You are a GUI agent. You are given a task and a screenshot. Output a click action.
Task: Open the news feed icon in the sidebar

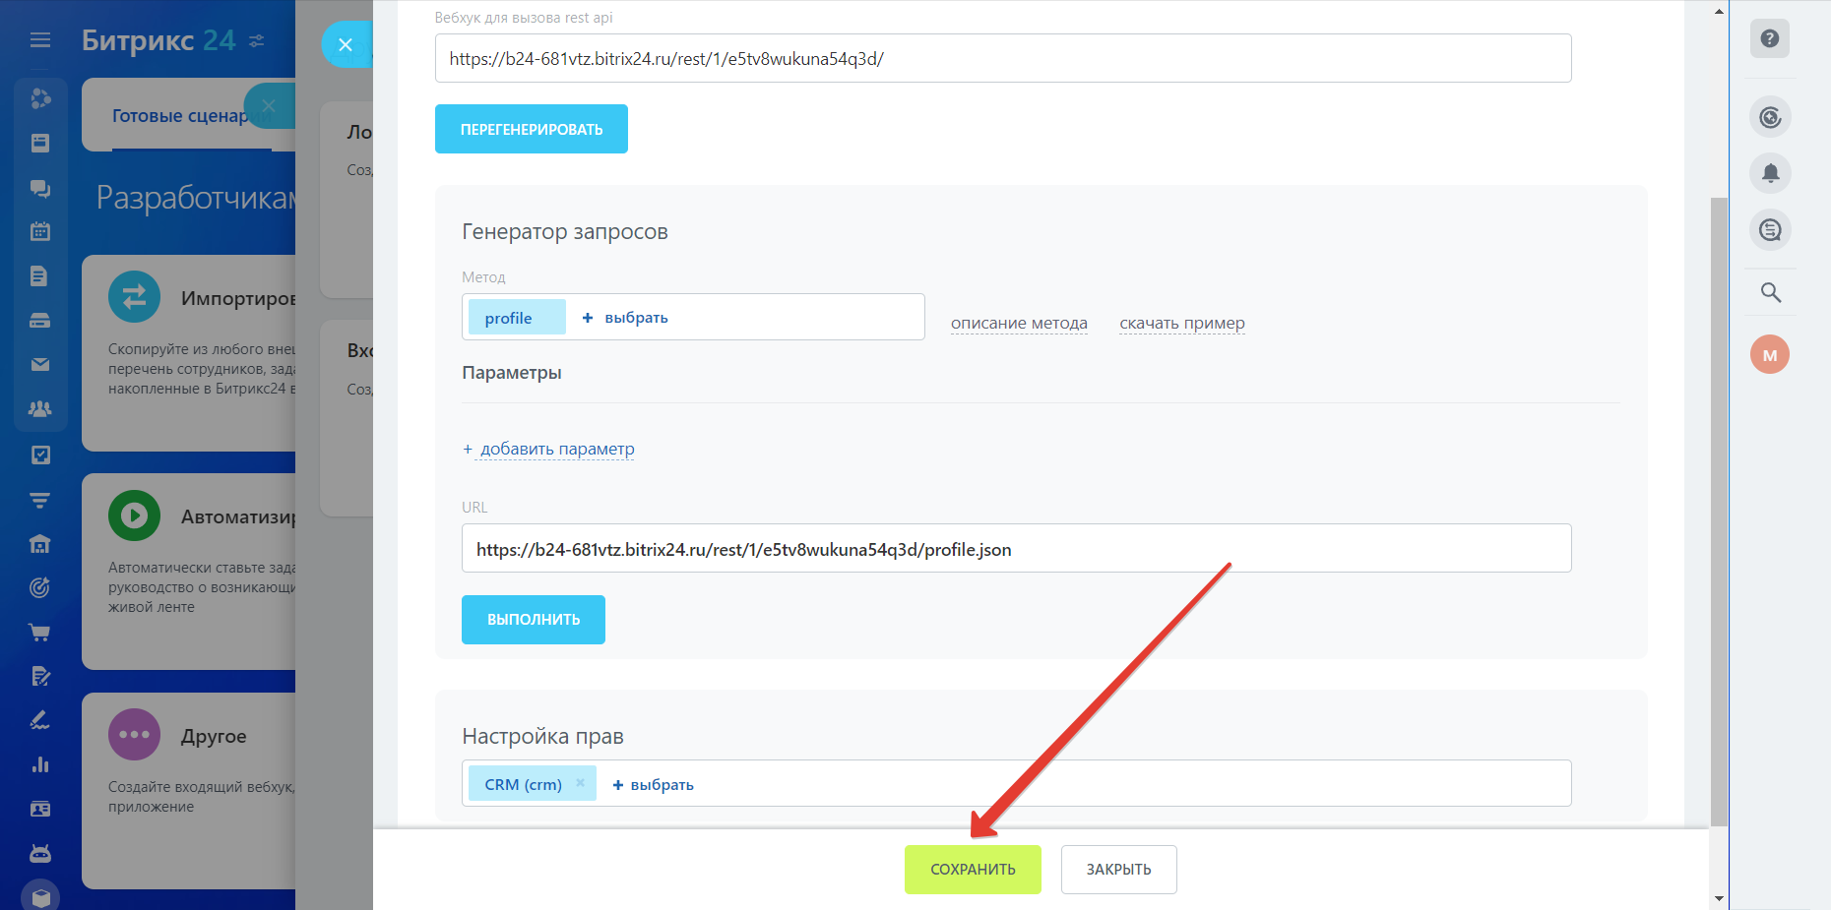click(x=40, y=144)
